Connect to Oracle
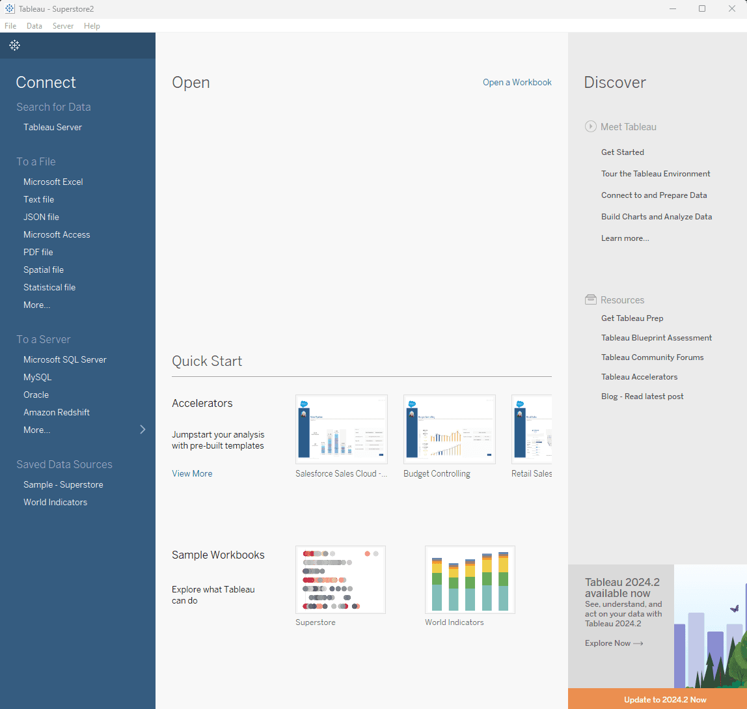Viewport: 747px width, 709px height. (x=36, y=395)
